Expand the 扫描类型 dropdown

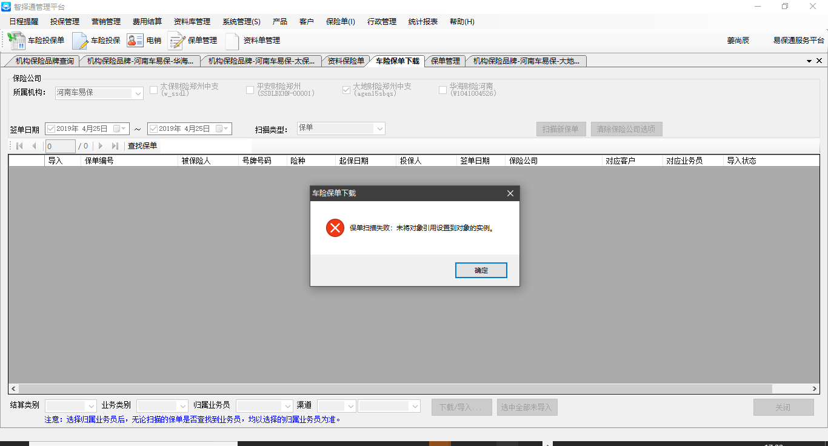(x=379, y=128)
